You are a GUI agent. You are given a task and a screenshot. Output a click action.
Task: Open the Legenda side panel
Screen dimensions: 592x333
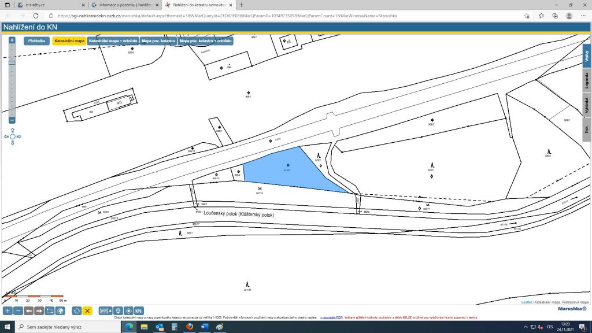pyautogui.click(x=586, y=80)
